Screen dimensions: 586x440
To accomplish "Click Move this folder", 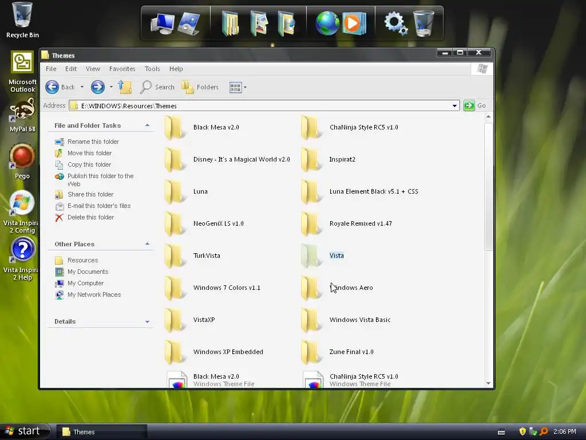I will click(84, 153).
